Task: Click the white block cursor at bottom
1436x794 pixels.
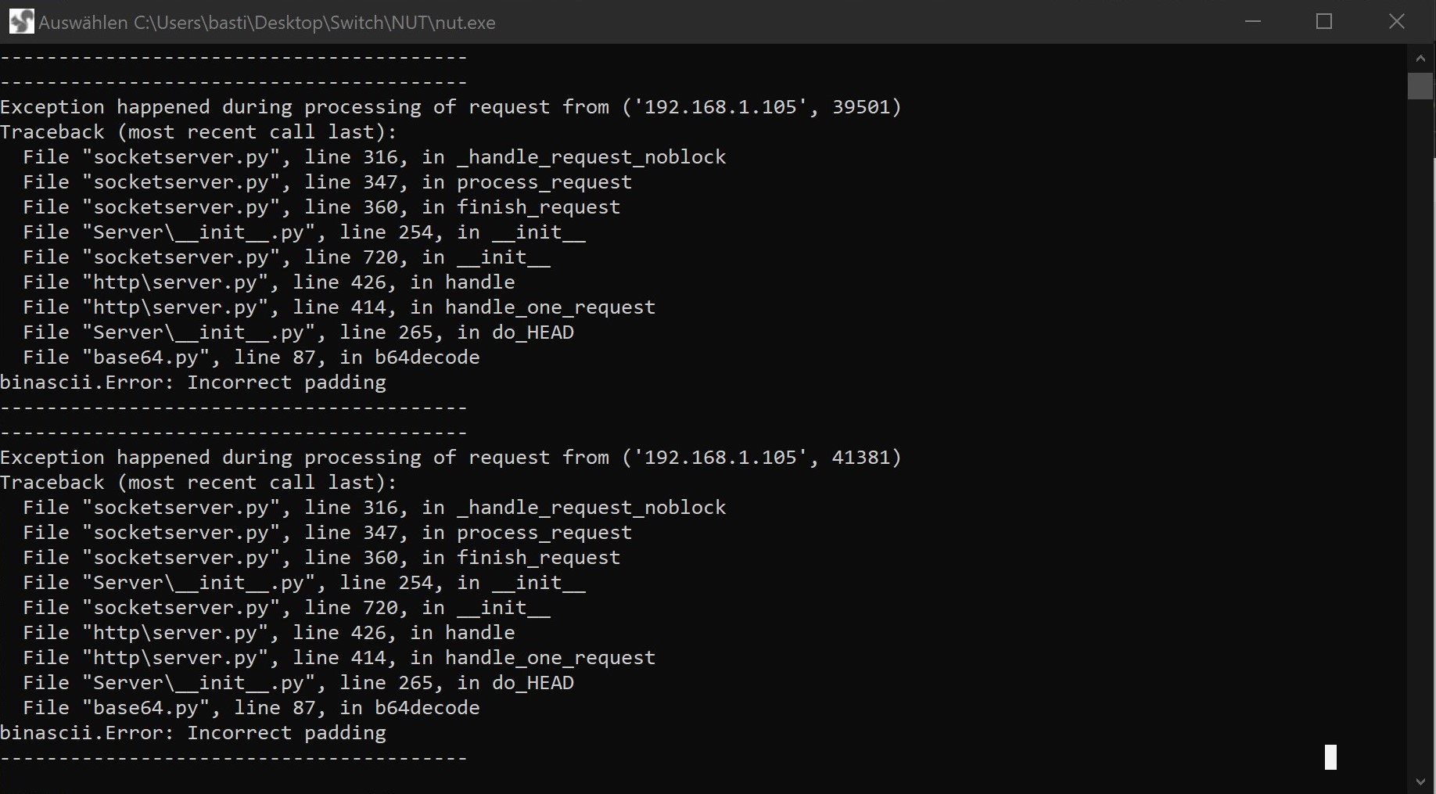Action: coord(1330,757)
